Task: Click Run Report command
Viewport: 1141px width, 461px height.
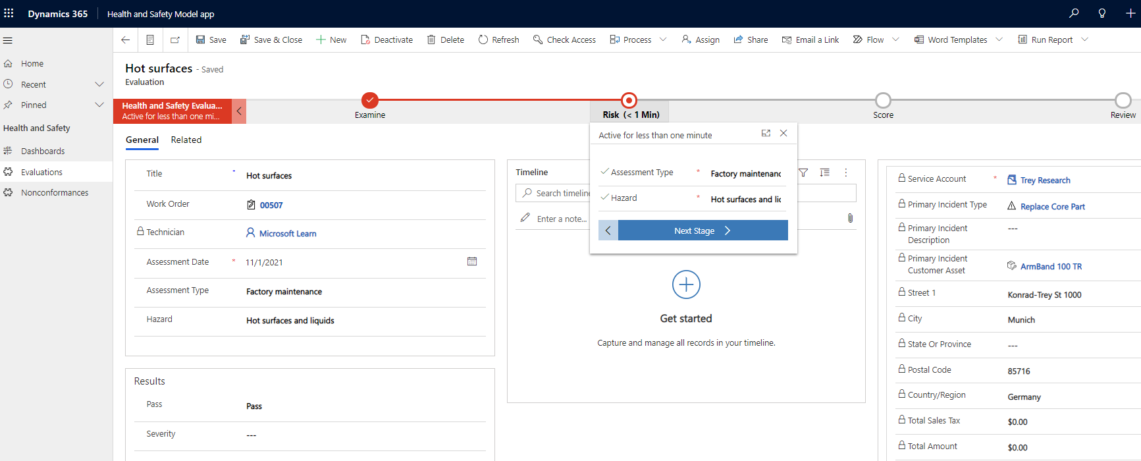Action: point(1045,40)
